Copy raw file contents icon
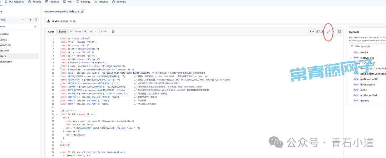The image size is (386, 158). (318, 32)
